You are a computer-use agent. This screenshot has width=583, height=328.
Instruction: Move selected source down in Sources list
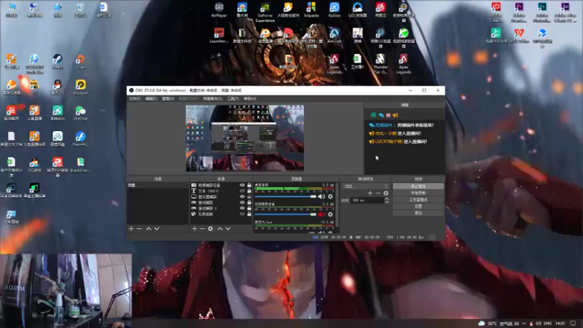228,229
